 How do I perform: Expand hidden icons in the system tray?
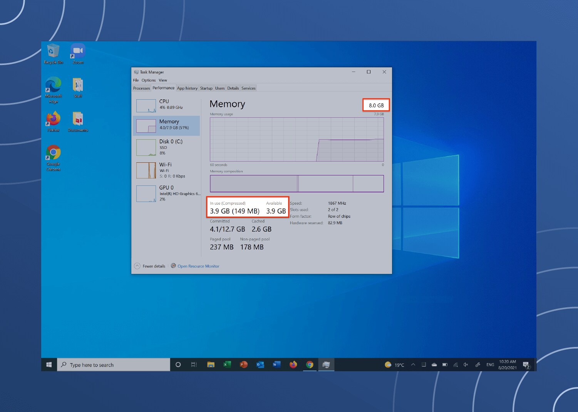pos(413,364)
